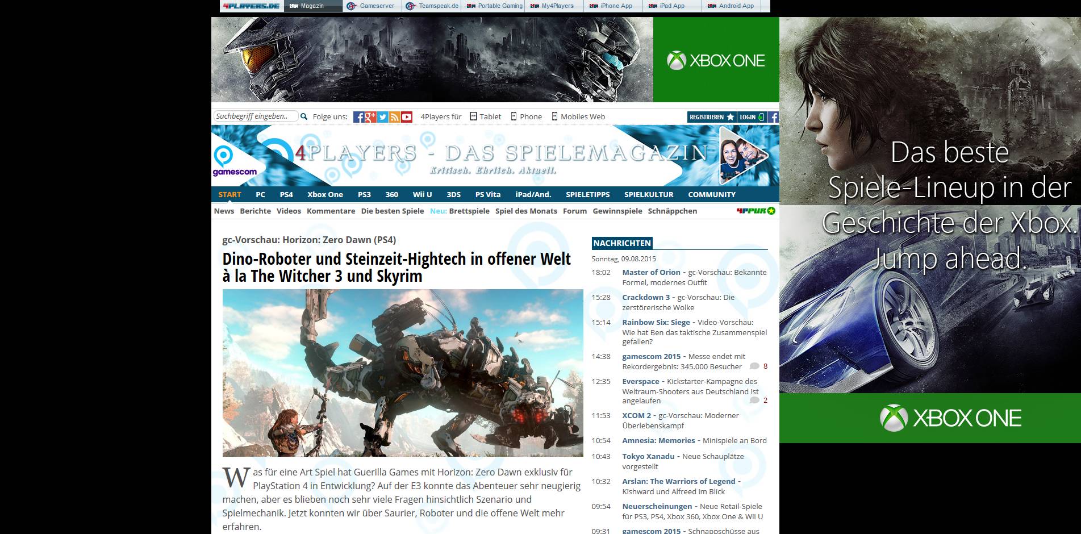Open the Gameserver tab

click(372, 6)
